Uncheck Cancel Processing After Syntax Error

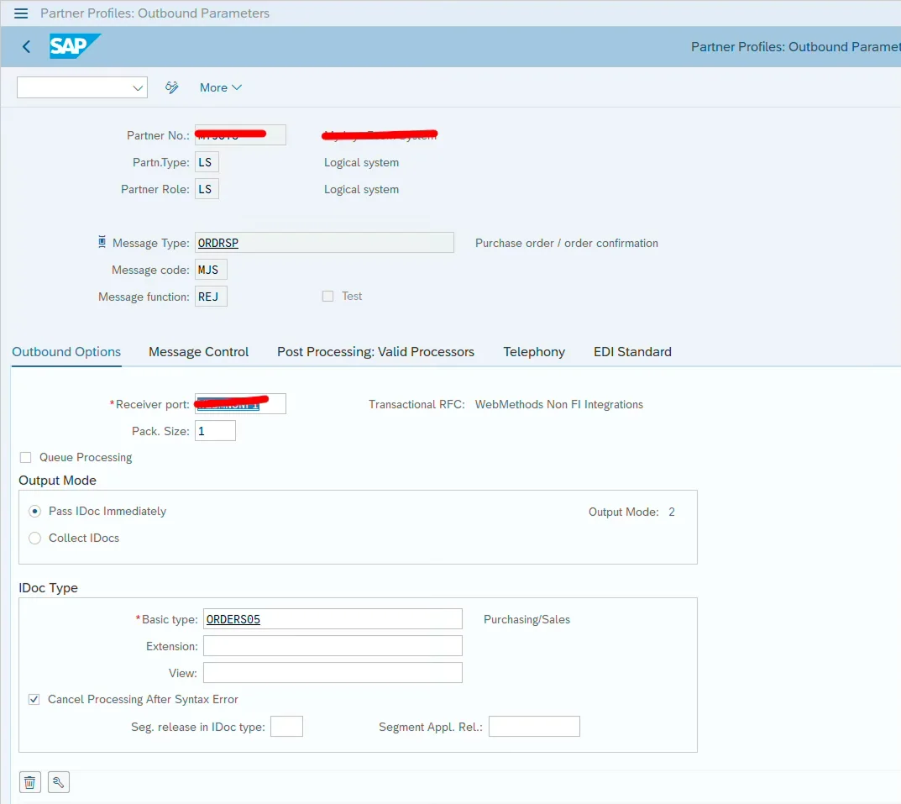tap(34, 699)
